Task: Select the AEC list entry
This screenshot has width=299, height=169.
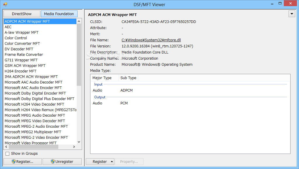Action: click(40, 27)
